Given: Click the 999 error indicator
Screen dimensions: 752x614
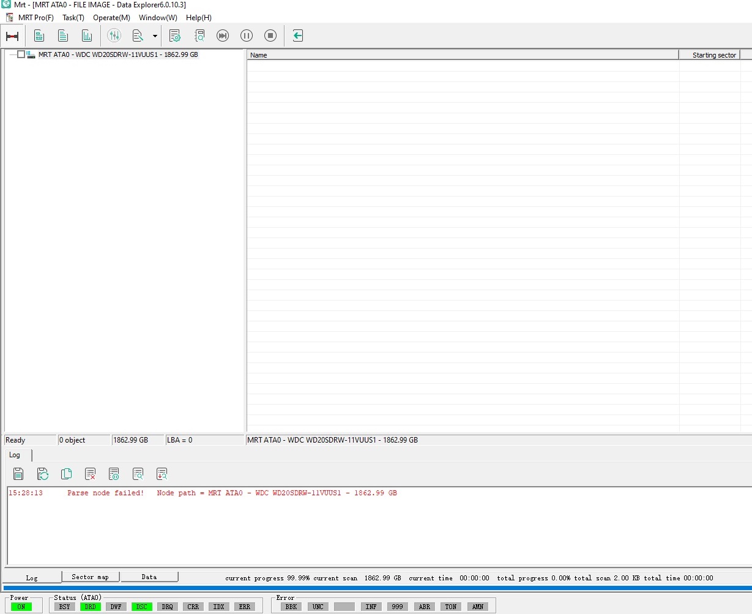Looking at the screenshot, I should click(398, 607).
